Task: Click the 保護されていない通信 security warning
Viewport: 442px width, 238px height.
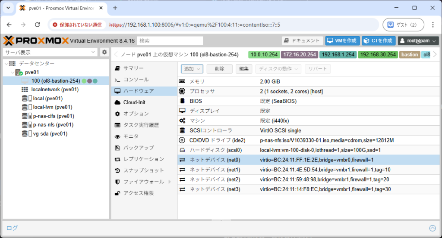Action: click(x=77, y=25)
